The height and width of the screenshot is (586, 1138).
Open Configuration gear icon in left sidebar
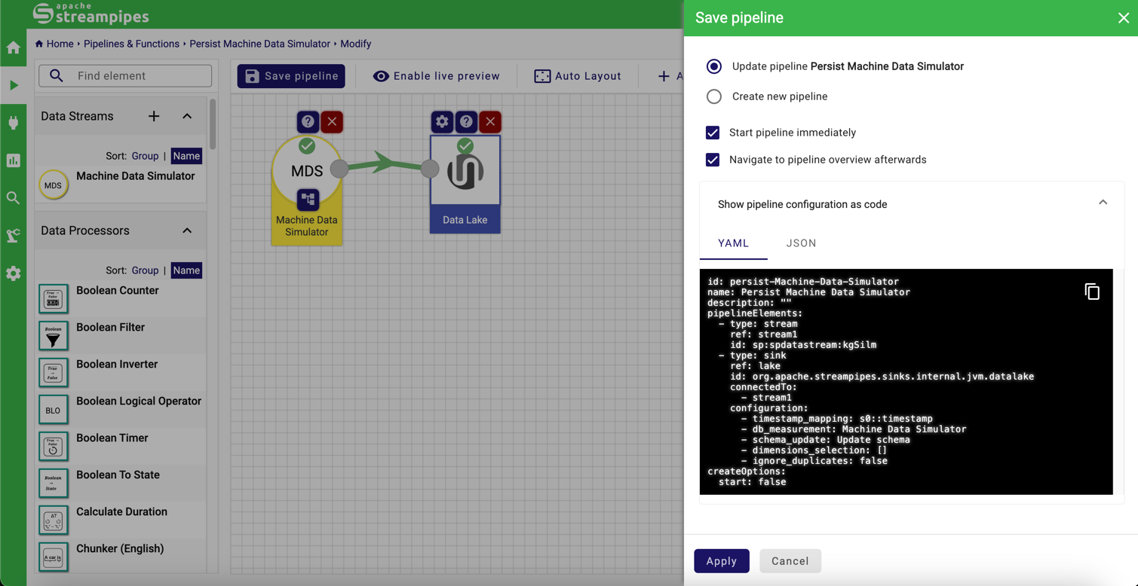tap(14, 273)
